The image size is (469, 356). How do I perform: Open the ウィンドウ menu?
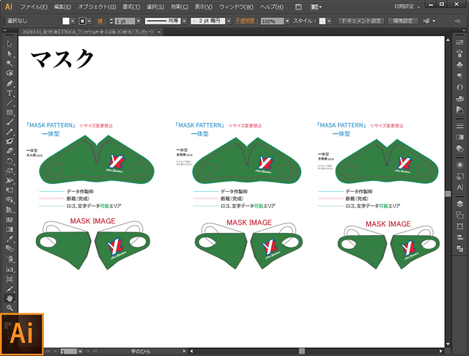[x=236, y=7]
